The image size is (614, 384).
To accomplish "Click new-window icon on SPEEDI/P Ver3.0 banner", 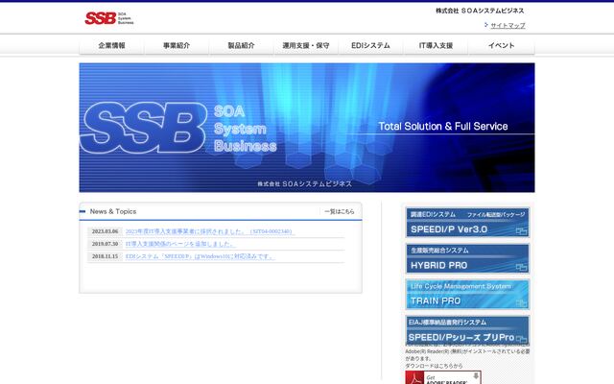I will click(521, 231).
